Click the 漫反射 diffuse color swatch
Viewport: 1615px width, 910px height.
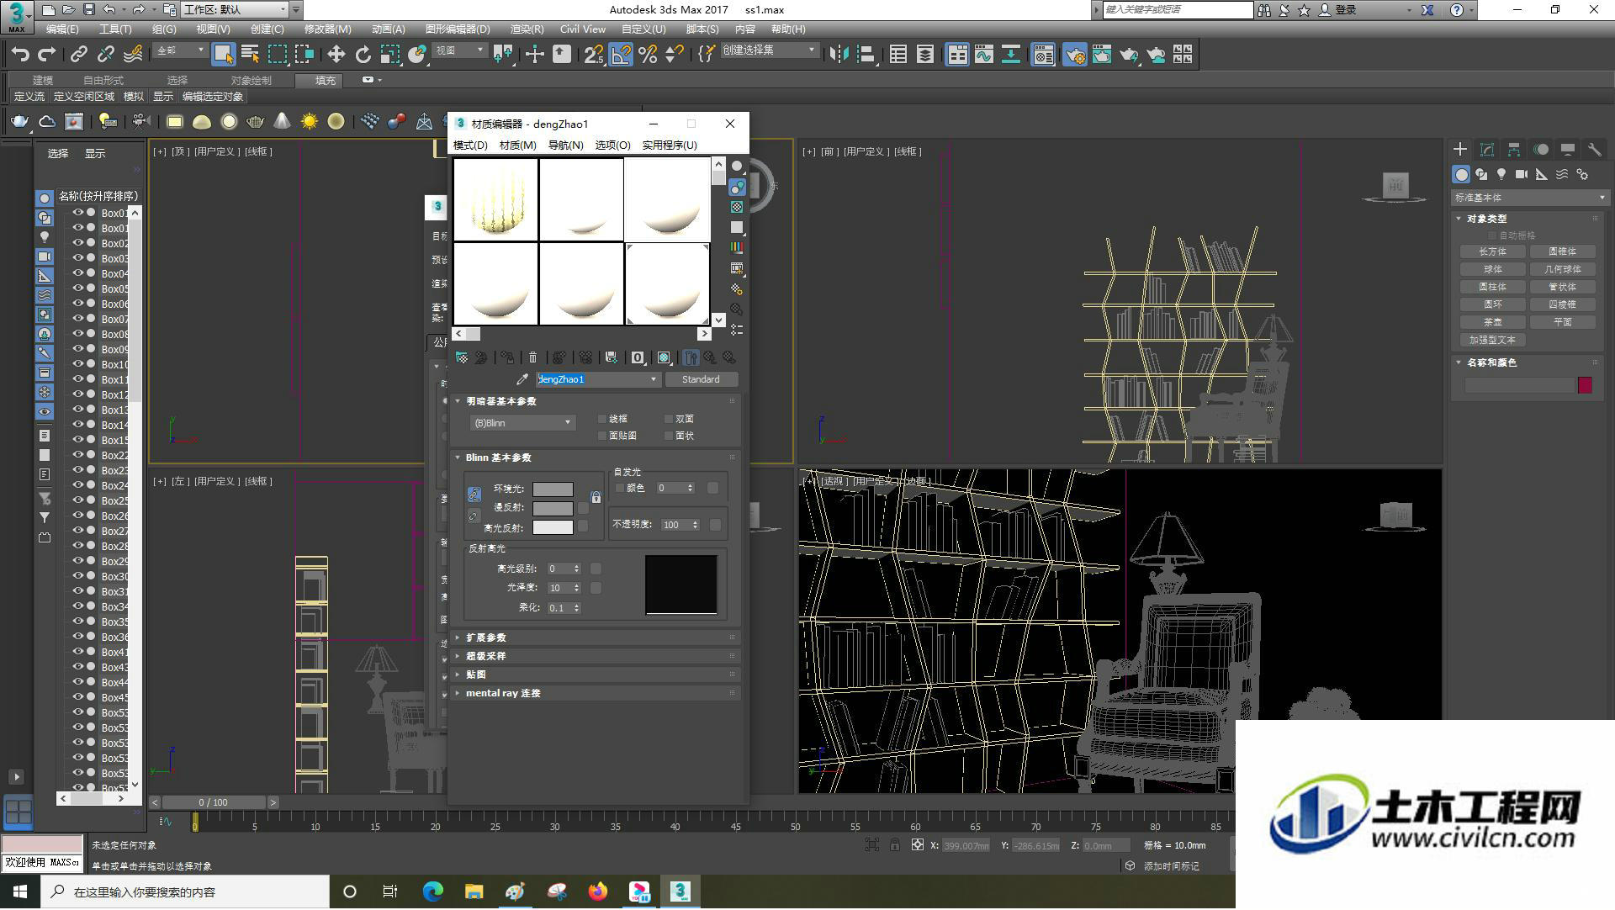553,508
